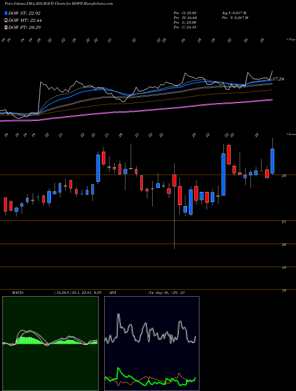
Task: Click the 'Pre V: 0.267 M' value
Action: pyautogui.click(x=234, y=18)
